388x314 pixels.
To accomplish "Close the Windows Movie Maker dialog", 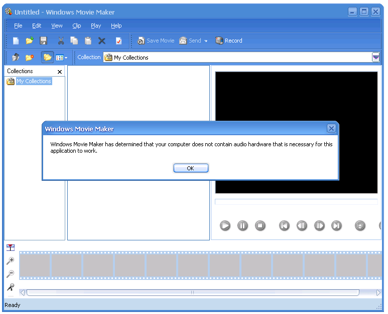I will (x=331, y=128).
